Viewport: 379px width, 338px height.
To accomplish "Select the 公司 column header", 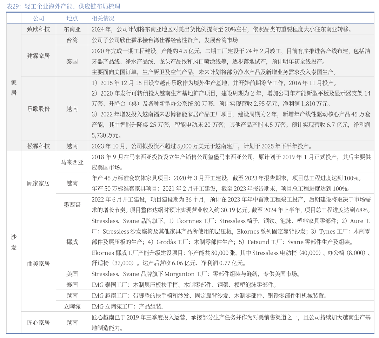I will [39, 18].
